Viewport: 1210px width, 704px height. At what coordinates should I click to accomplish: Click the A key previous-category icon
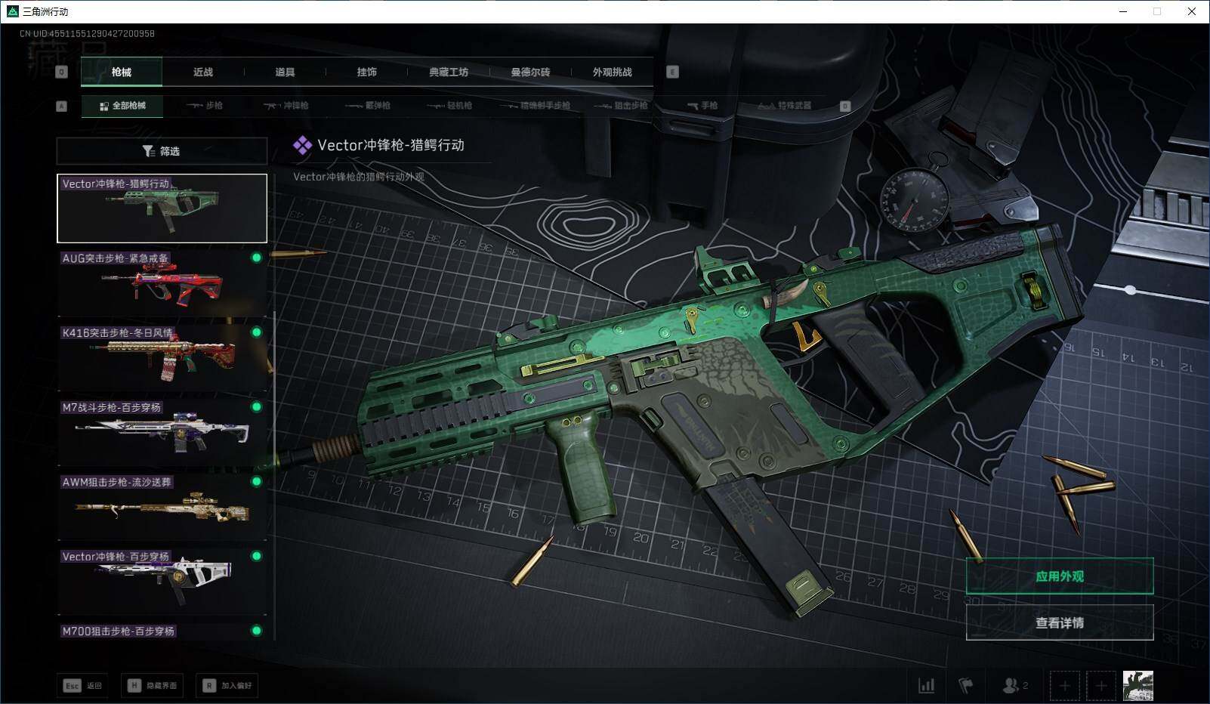tap(62, 106)
